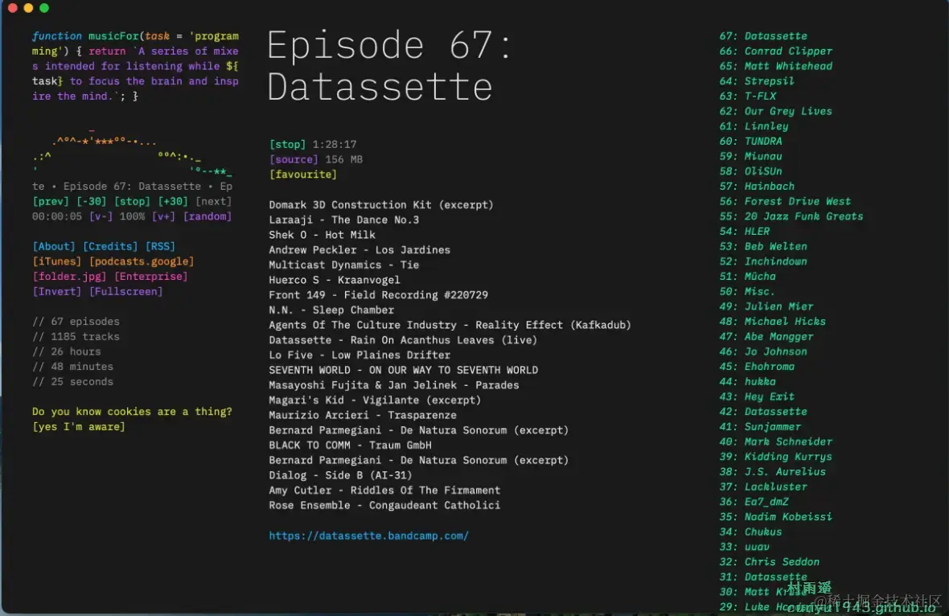
Task: Raise volume with [v+]
Action: pyautogui.click(x=163, y=216)
